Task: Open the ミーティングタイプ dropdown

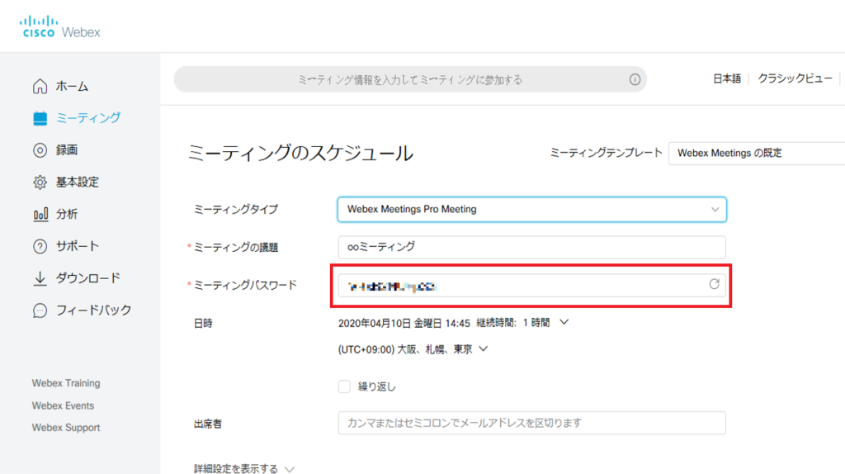Action: [x=532, y=209]
